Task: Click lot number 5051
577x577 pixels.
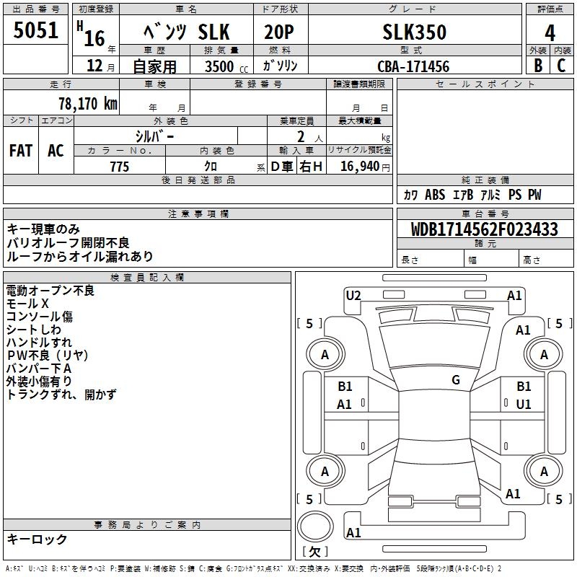Action: tap(36, 32)
